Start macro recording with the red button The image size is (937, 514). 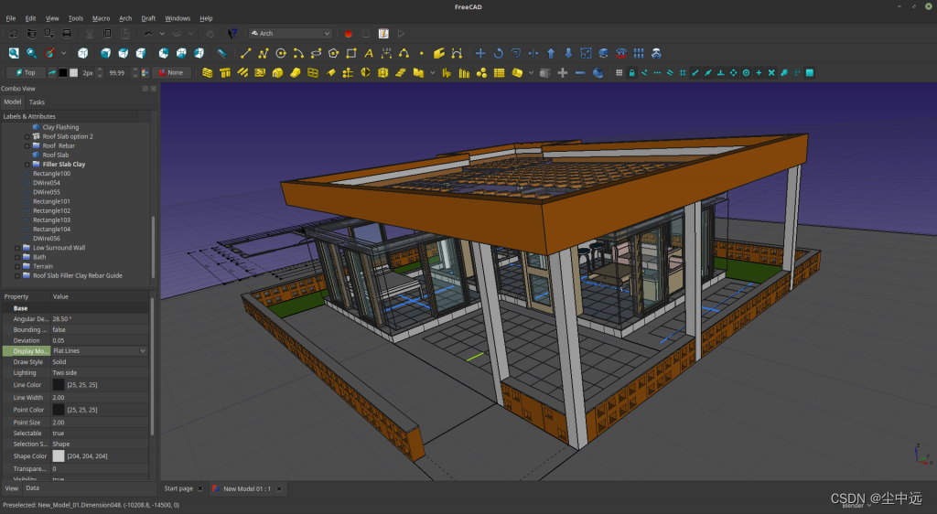[349, 34]
